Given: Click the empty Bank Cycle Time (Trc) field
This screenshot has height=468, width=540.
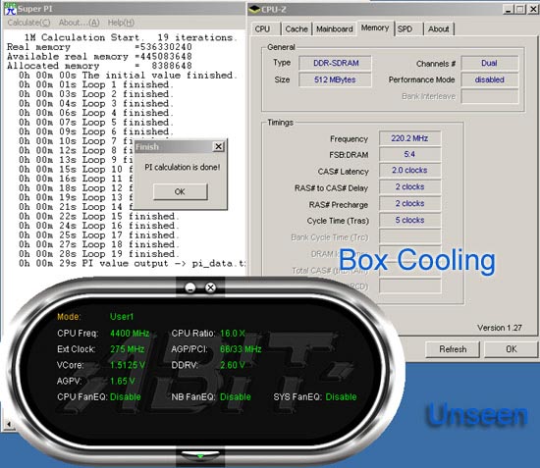Looking at the screenshot, I should pos(409,236).
